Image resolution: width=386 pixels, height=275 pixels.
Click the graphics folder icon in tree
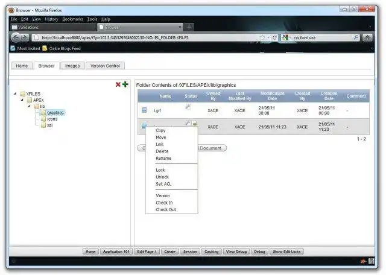[x=43, y=113]
